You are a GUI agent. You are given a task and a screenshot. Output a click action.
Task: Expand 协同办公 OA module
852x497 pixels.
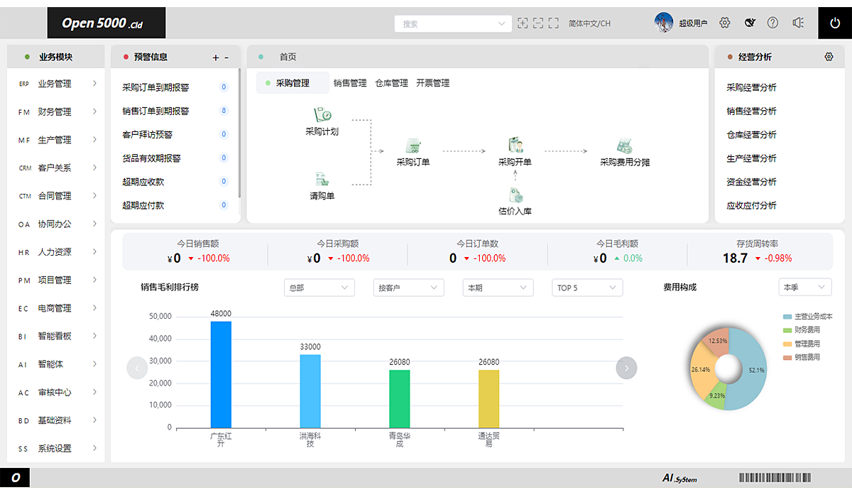pos(56,224)
